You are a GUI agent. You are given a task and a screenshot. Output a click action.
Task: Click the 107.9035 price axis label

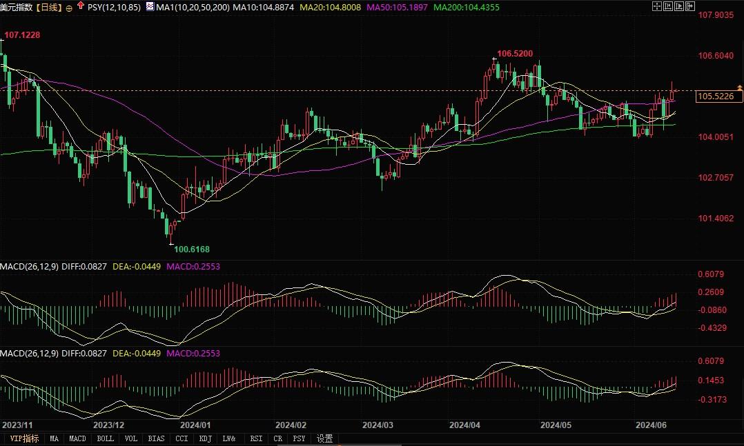pos(716,15)
